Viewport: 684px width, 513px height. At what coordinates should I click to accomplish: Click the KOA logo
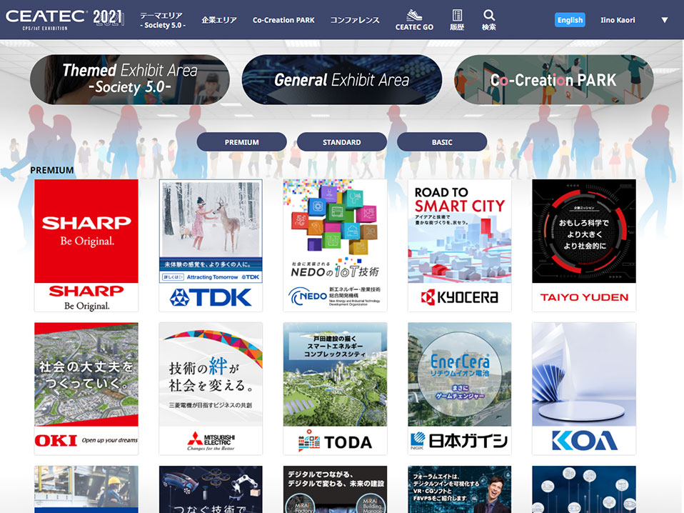pyautogui.click(x=584, y=441)
